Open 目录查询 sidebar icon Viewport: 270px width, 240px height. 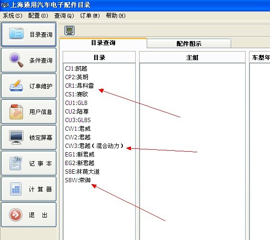[x=16, y=33]
